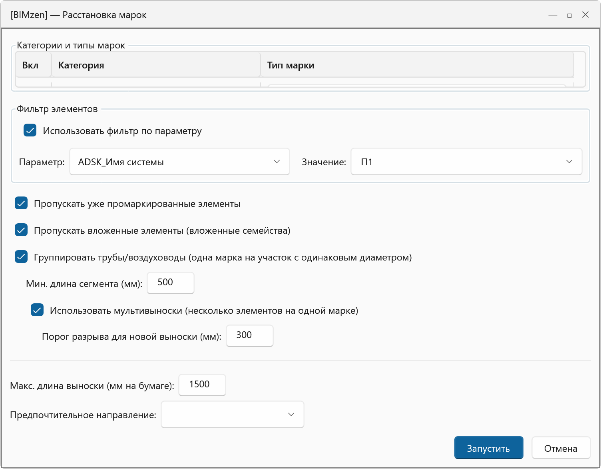Close the Расстановка марок window
This screenshot has width=601, height=469.
point(585,15)
